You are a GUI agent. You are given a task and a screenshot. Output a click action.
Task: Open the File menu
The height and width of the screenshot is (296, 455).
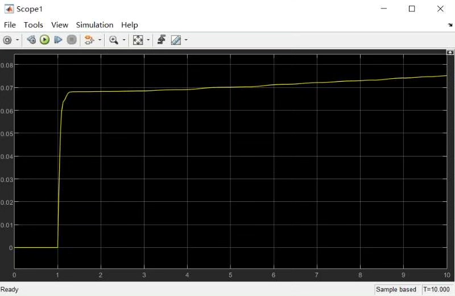(10, 25)
